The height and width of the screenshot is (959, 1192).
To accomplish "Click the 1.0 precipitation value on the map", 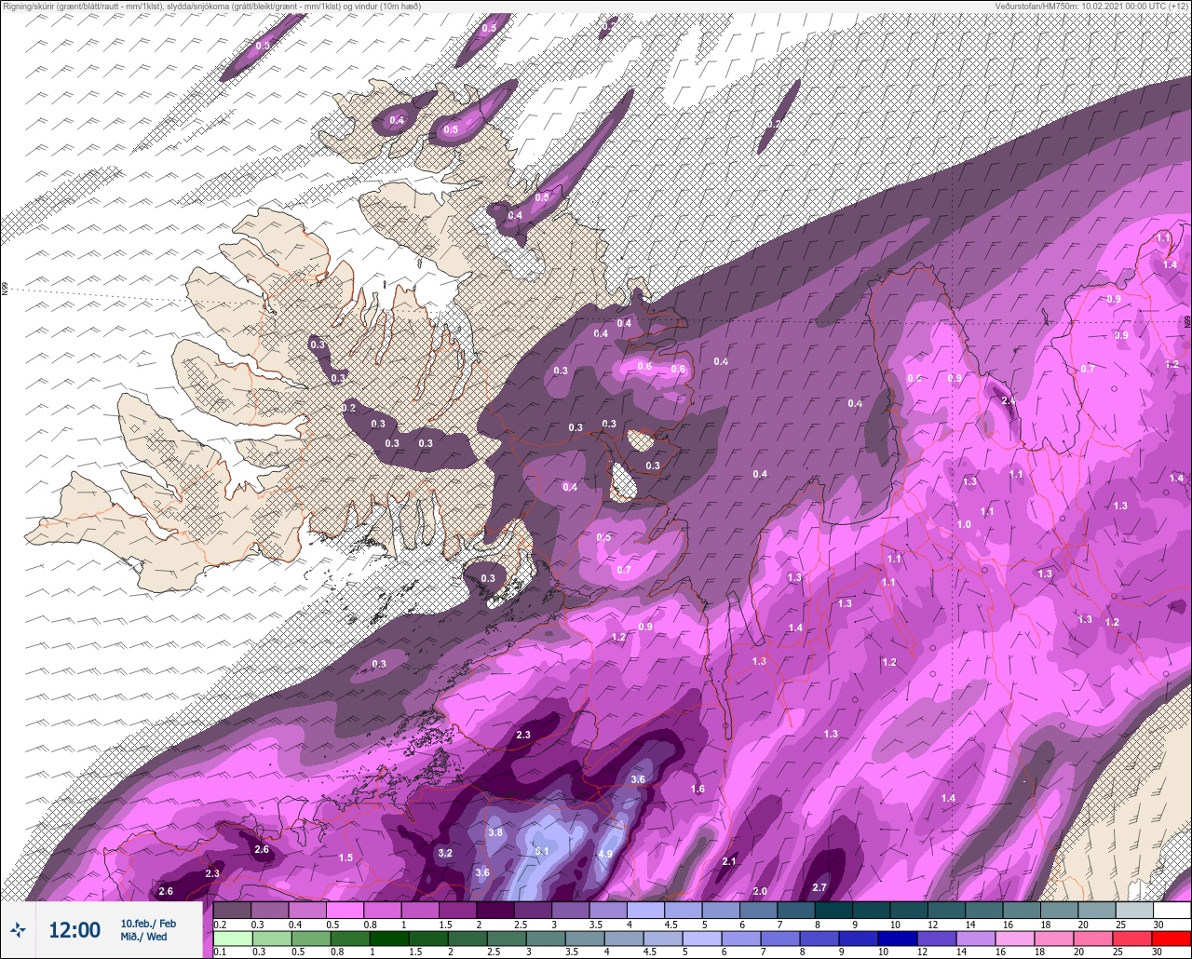I will [x=964, y=524].
